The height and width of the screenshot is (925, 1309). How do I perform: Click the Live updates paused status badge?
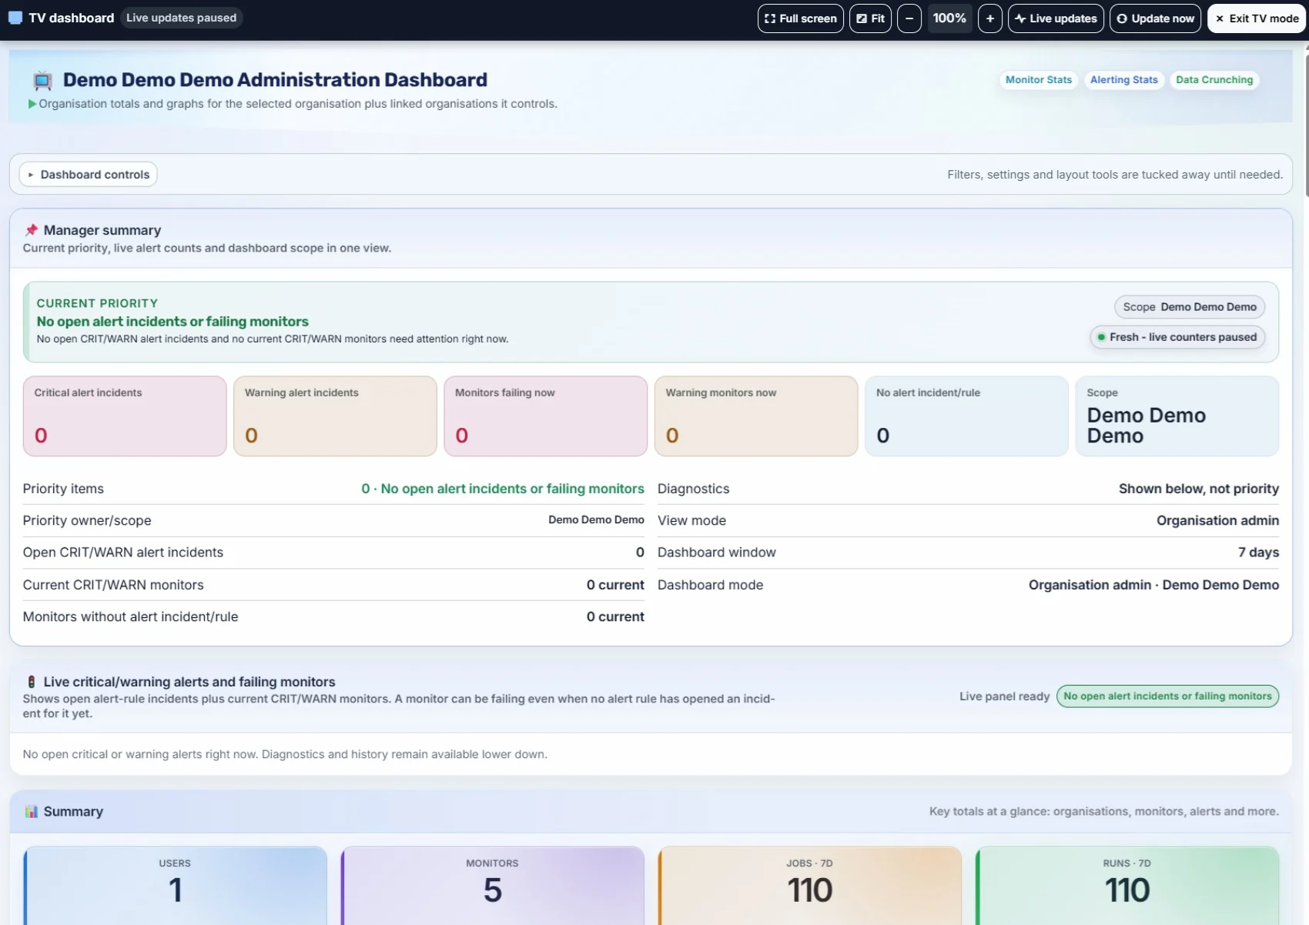(182, 18)
